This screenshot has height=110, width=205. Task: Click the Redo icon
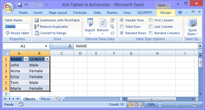pos(35,5)
